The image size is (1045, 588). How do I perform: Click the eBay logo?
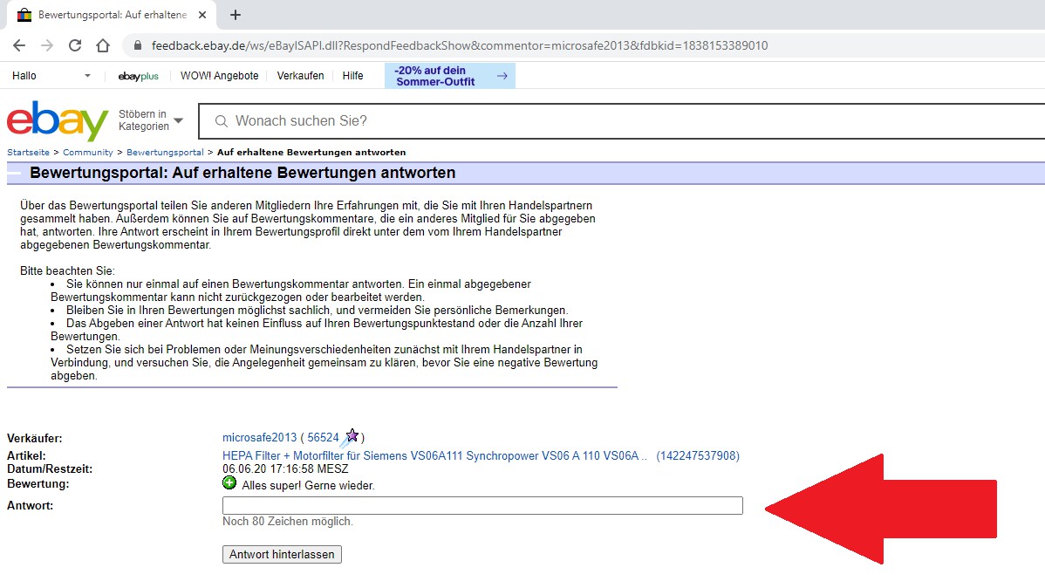tap(58, 121)
